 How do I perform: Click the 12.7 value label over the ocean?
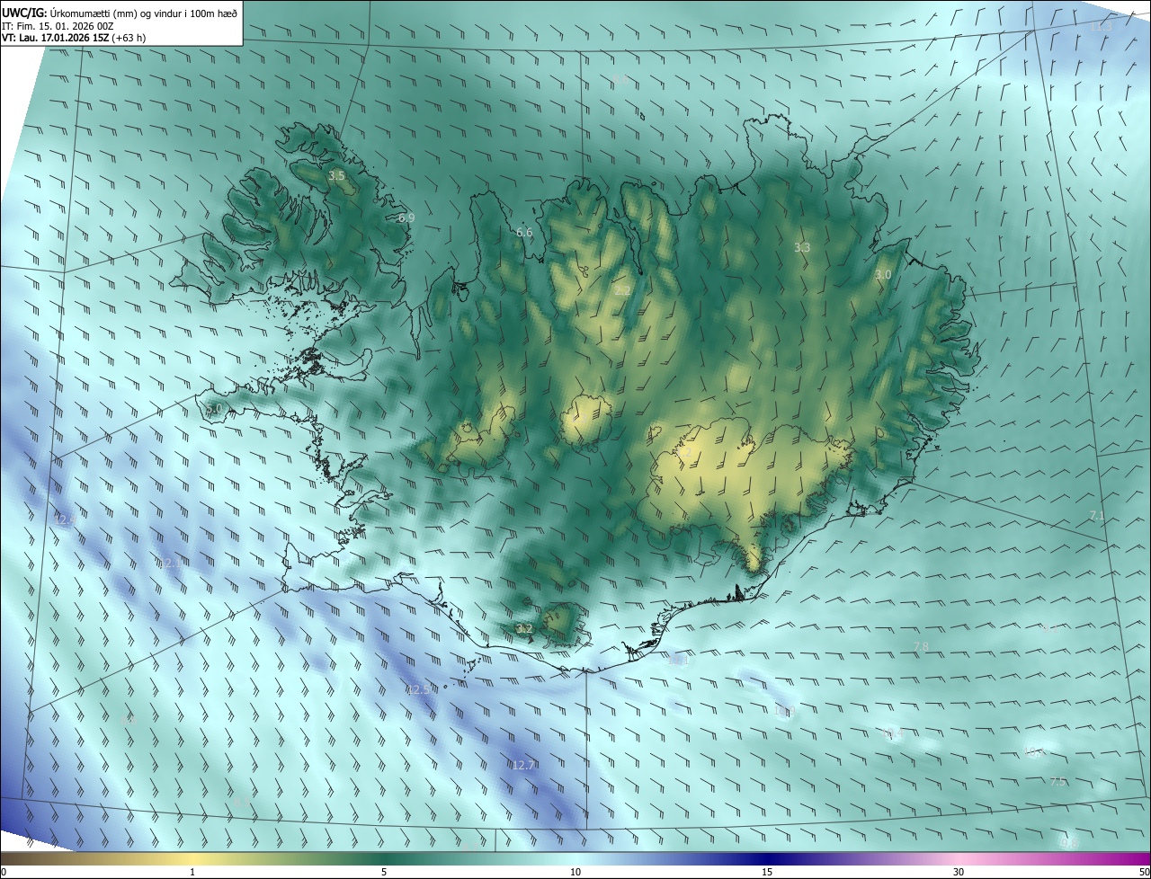(x=523, y=765)
